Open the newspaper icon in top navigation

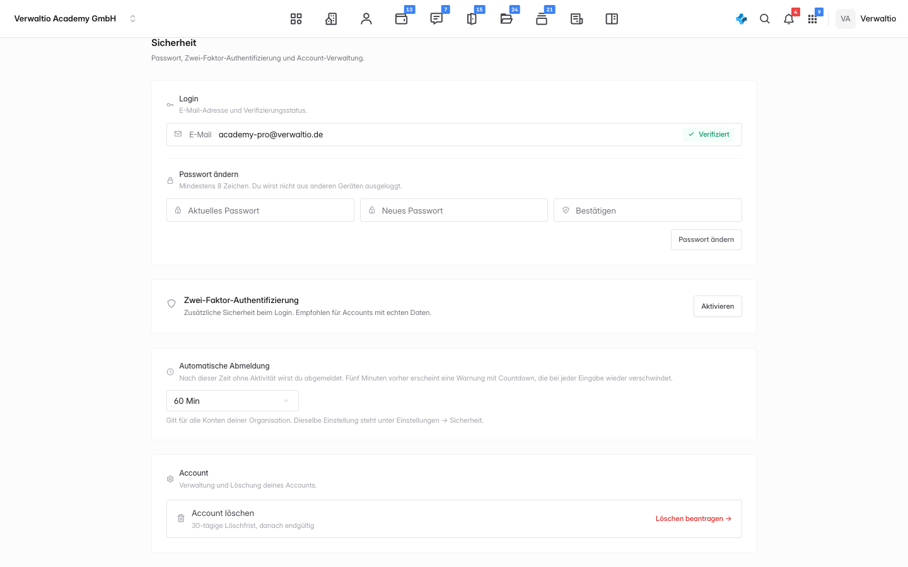576,19
